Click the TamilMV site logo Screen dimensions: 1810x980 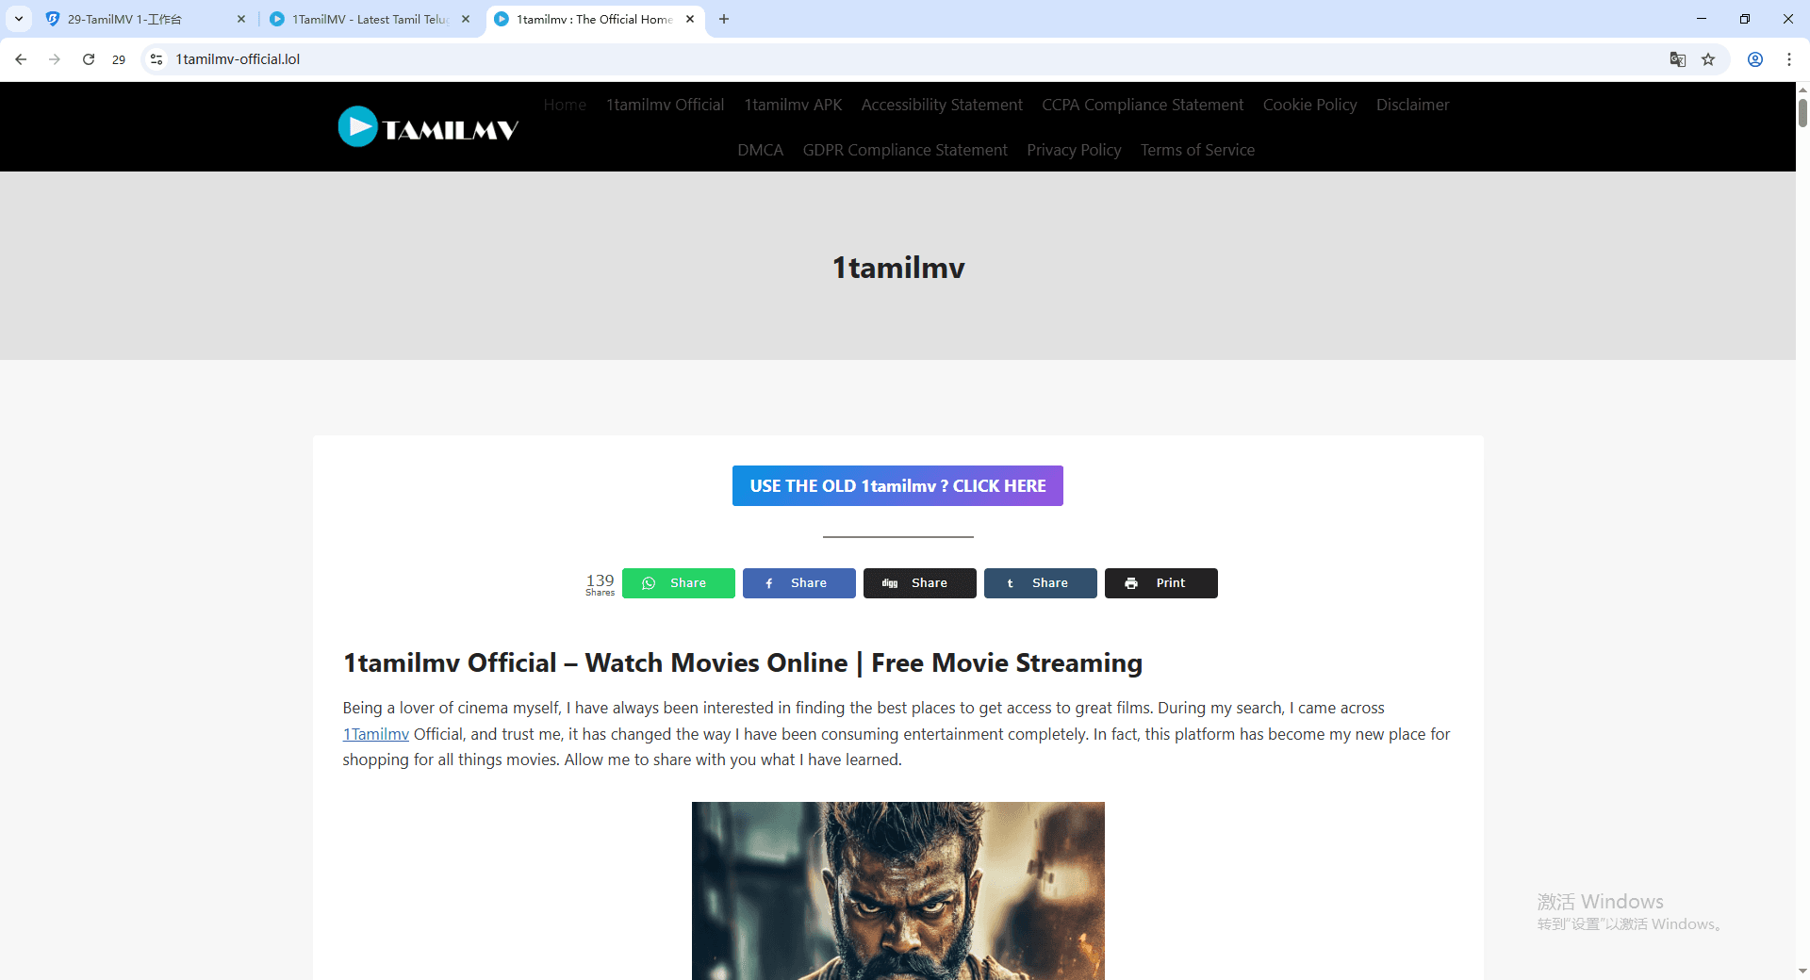pyautogui.click(x=426, y=125)
